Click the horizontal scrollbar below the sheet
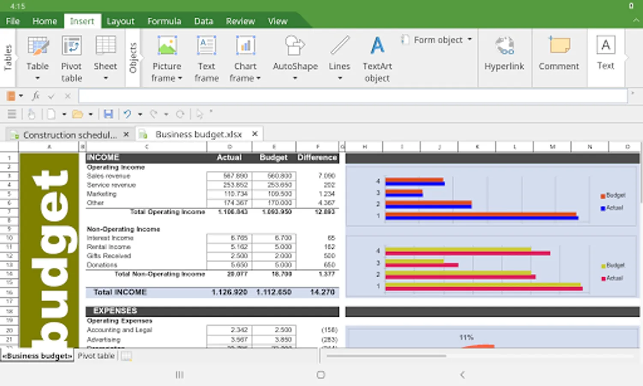Image resolution: width=643 pixels, height=386 pixels. tap(386, 356)
